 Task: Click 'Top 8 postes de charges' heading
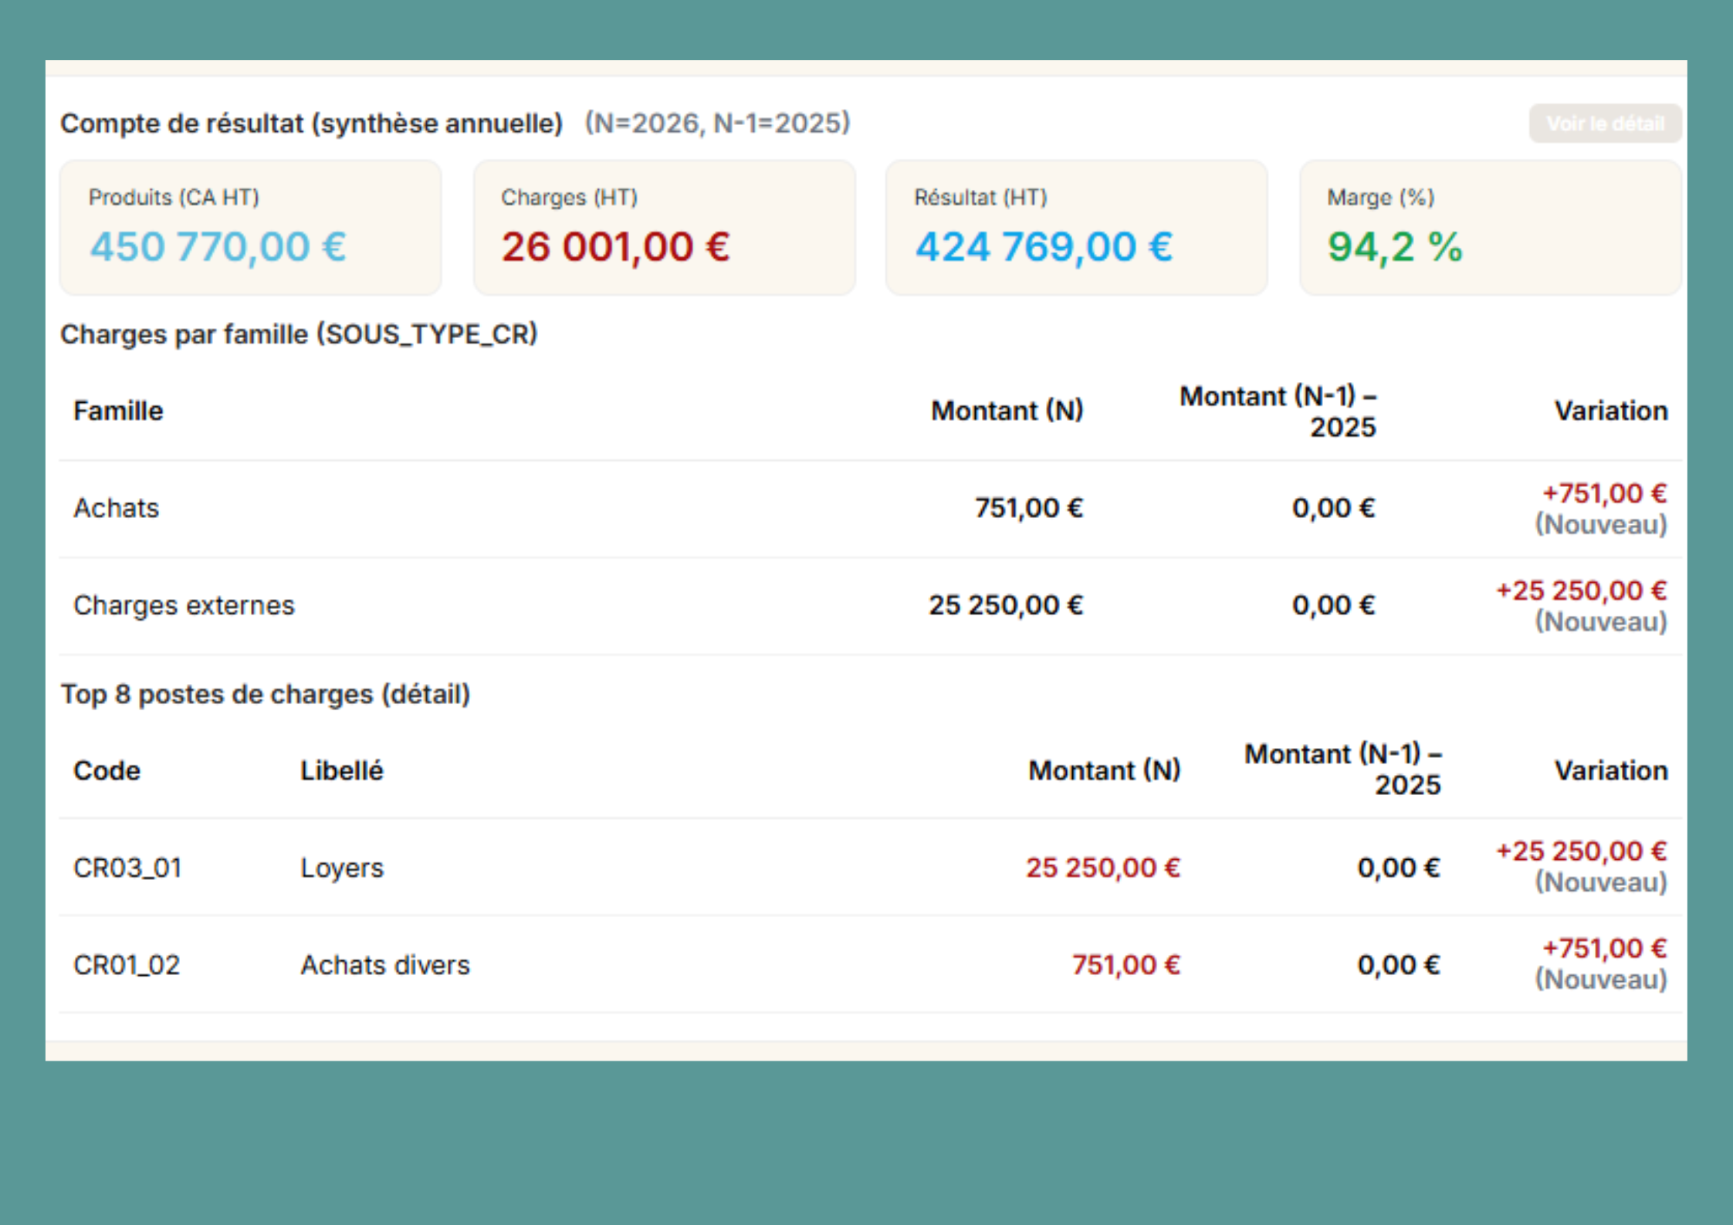pos(266,694)
